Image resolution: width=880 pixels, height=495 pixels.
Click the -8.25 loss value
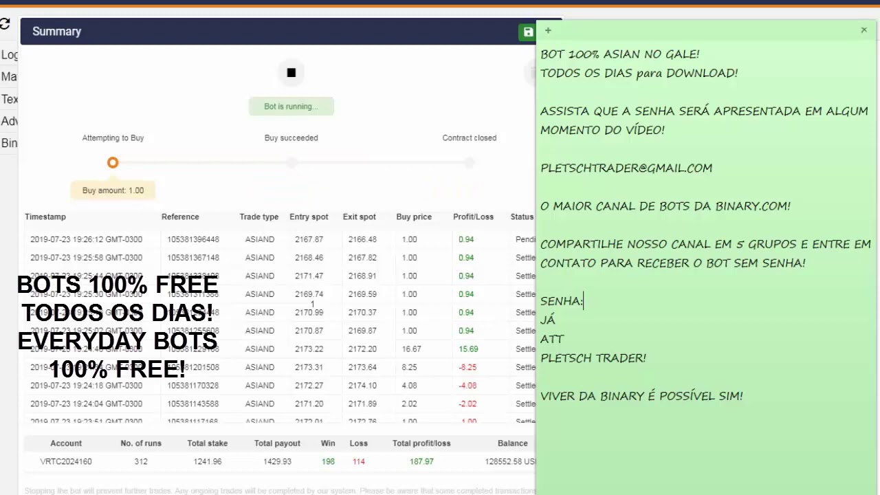pos(467,367)
